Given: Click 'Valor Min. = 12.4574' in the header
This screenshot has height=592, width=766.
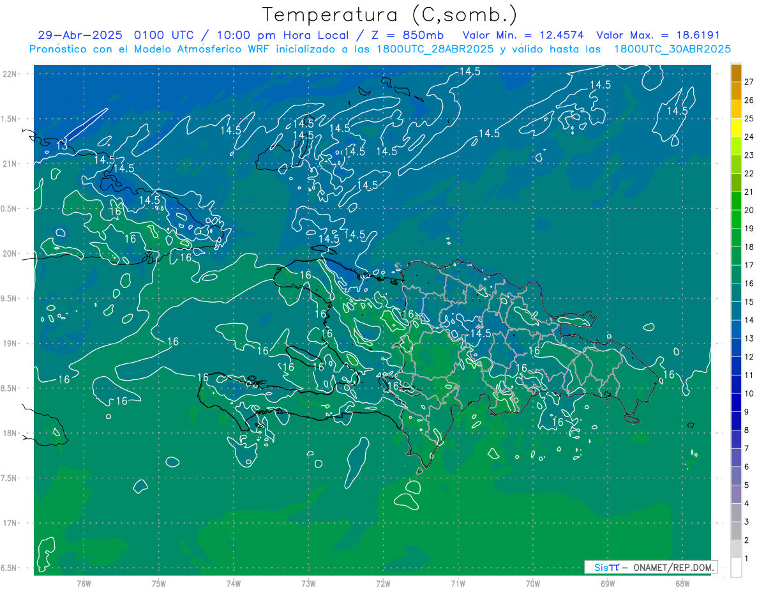Looking at the screenshot, I should (524, 35).
